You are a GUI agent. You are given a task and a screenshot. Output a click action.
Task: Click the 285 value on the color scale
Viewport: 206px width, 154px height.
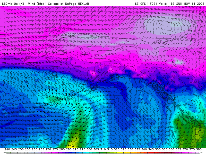tap(69, 149)
